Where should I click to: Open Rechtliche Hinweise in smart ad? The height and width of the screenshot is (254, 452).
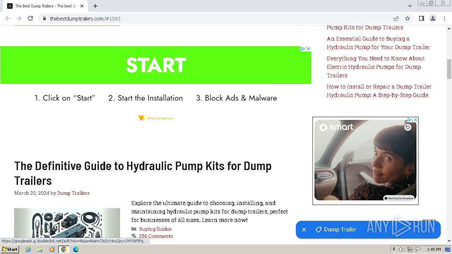(399, 198)
